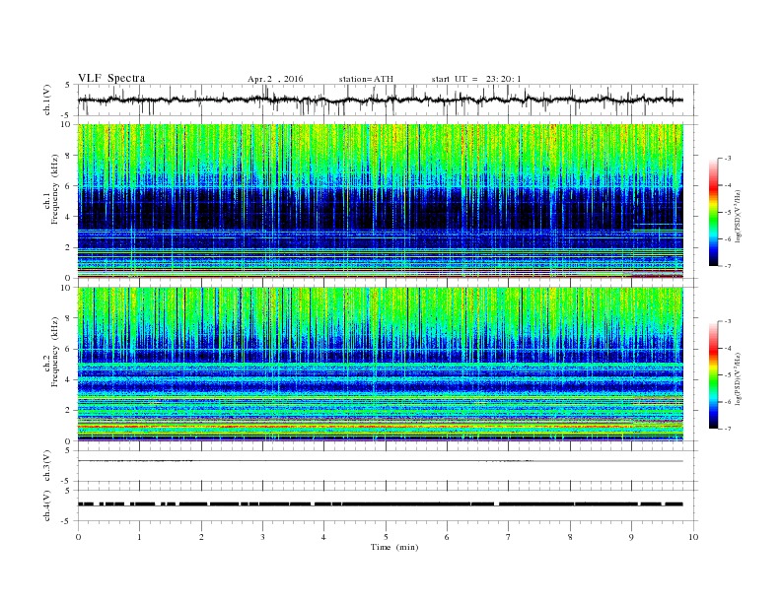
Task: Click the ch.4 black signal band
Action: [381, 504]
